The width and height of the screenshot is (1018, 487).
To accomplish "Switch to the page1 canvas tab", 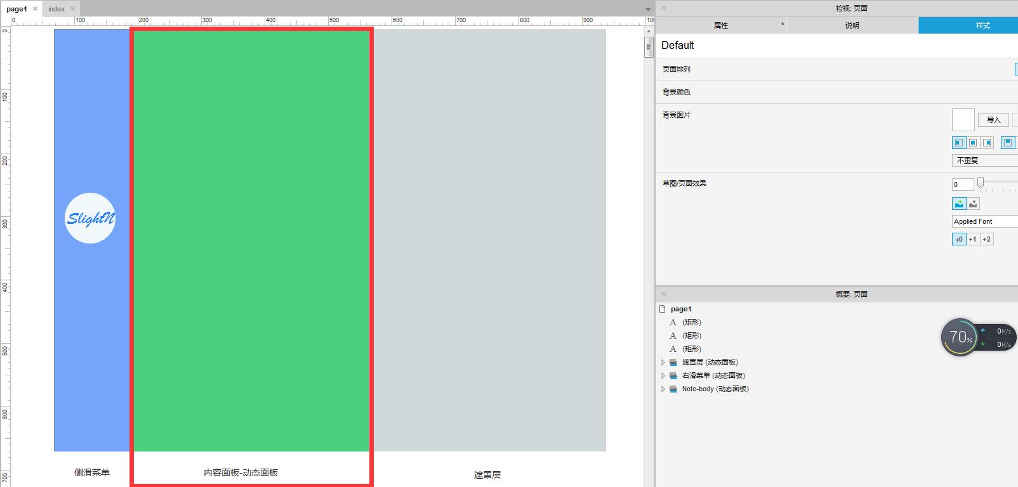I will coord(17,9).
